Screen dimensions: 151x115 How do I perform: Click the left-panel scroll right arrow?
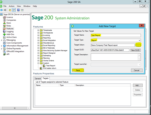pyautogui.click(x=29, y=108)
